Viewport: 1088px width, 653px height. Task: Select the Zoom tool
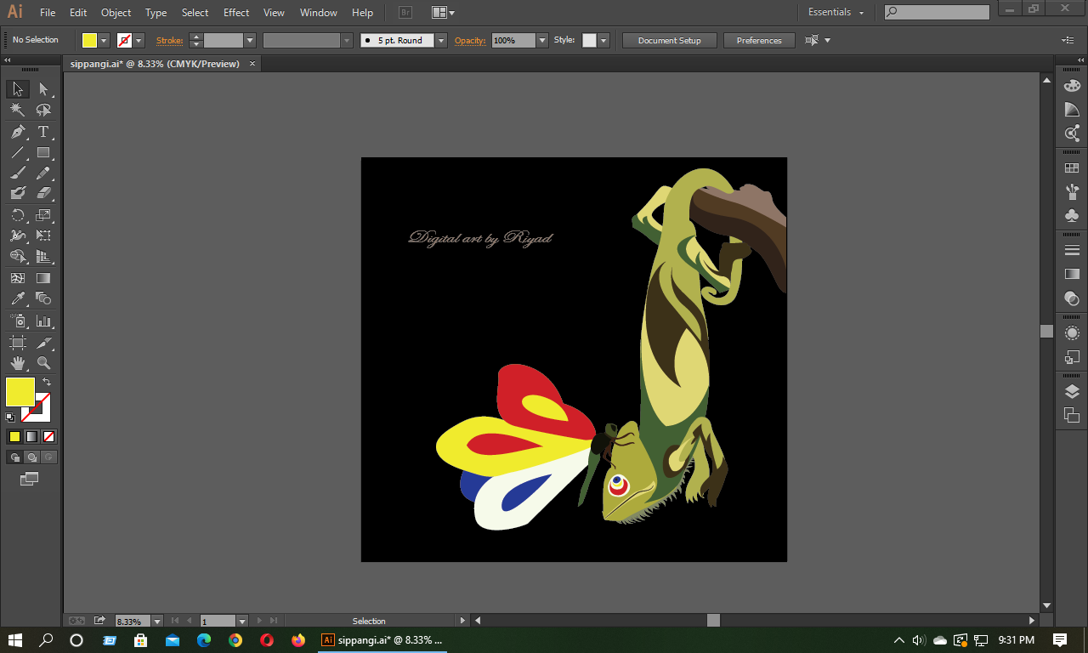click(x=43, y=363)
